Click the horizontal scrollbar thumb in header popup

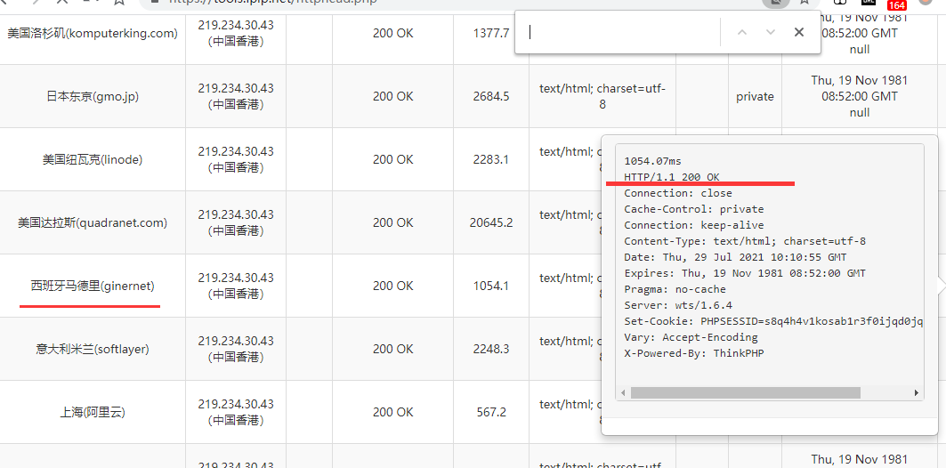coord(746,393)
